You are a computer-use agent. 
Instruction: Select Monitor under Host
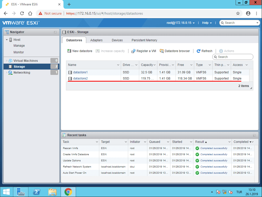point(19,52)
